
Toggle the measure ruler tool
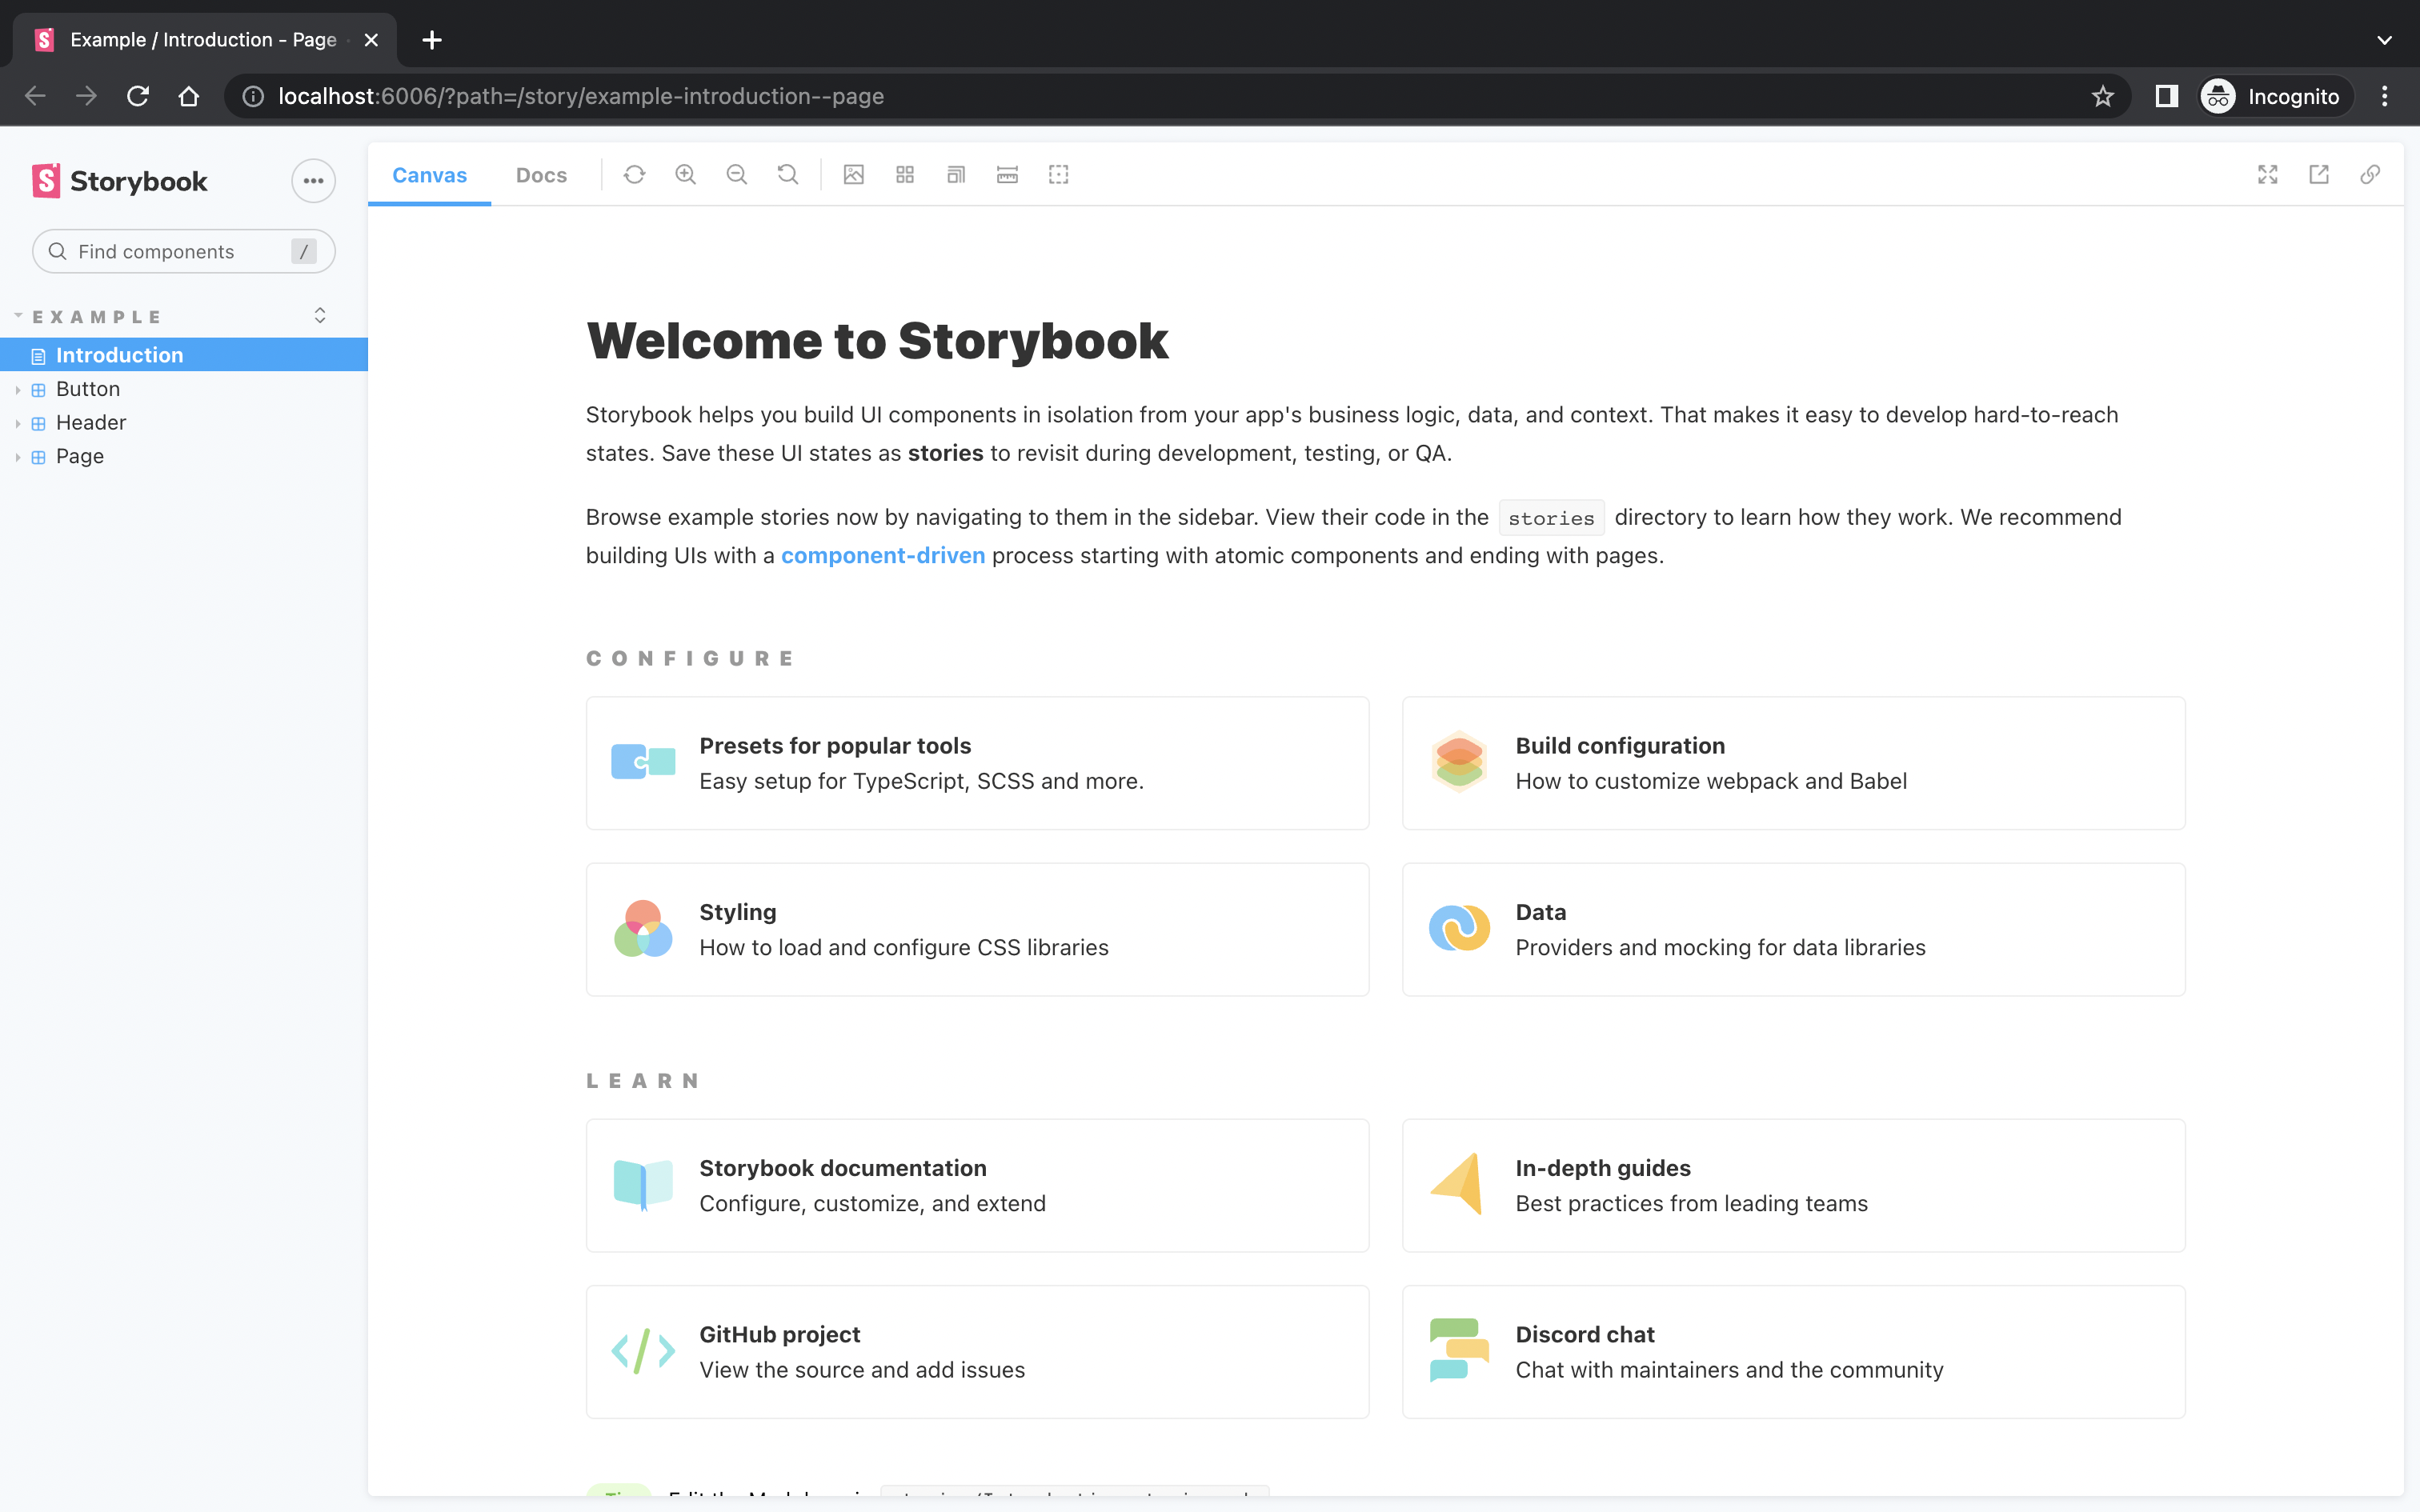click(x=1007, y=175)
